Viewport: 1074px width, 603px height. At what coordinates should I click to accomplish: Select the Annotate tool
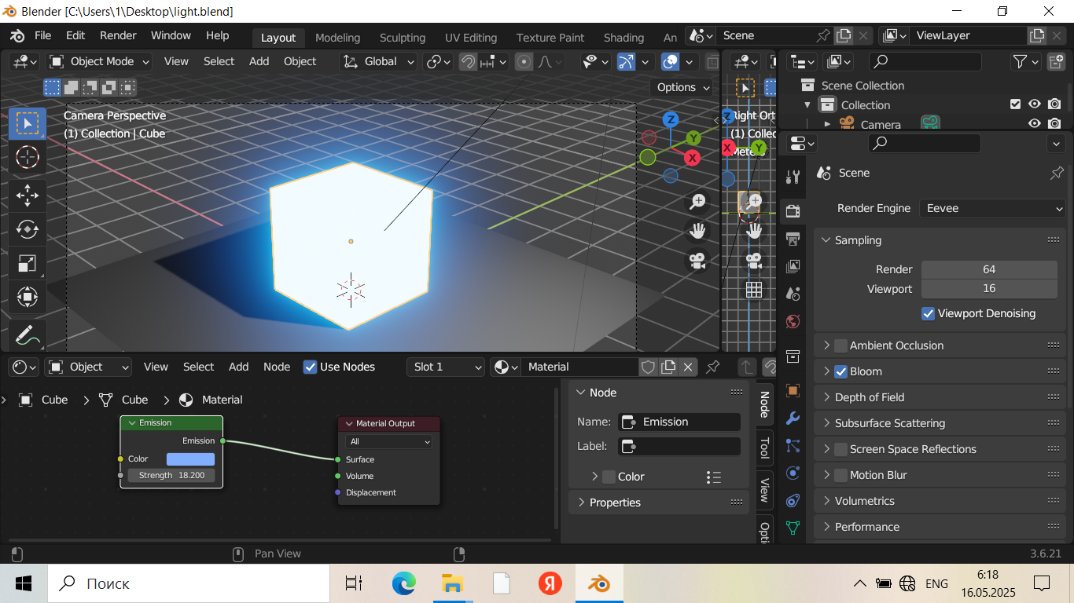[x=28, y=335]
